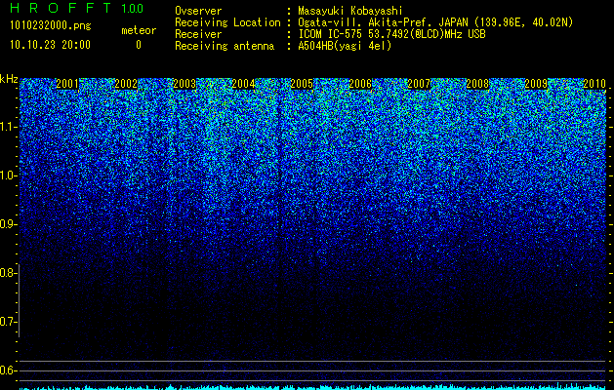Screen dimensions: 614x390
Task: Click the 2005 time marker
Action: [302, 84]
